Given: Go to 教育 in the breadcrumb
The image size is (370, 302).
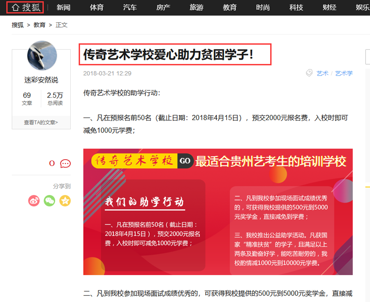Looking at the screenshot, I should pos(39,25).
